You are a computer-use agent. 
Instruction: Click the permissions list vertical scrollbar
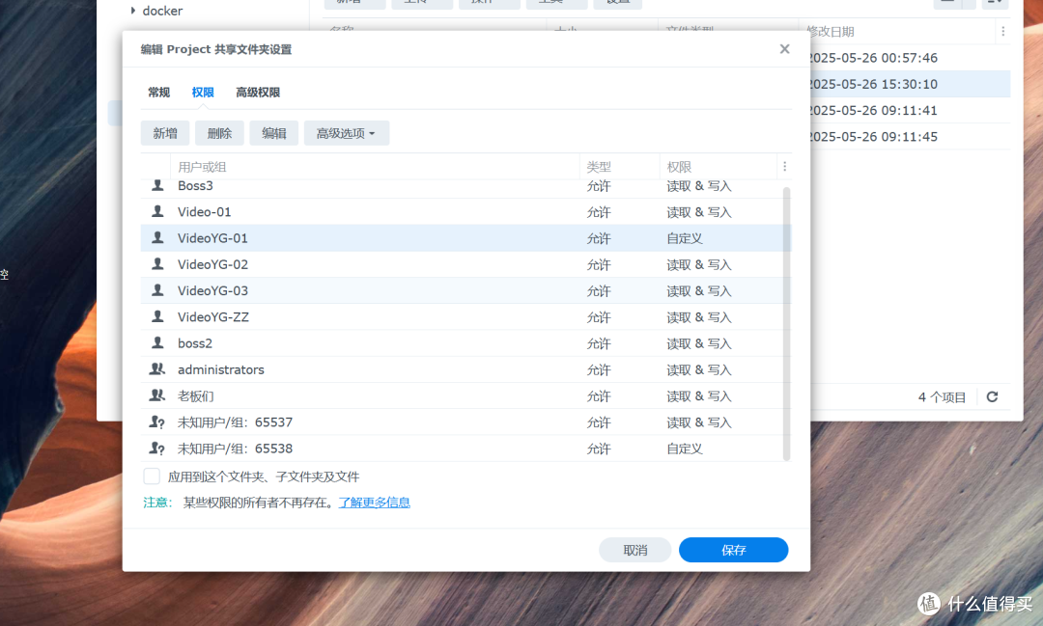(x=786, y=324)
